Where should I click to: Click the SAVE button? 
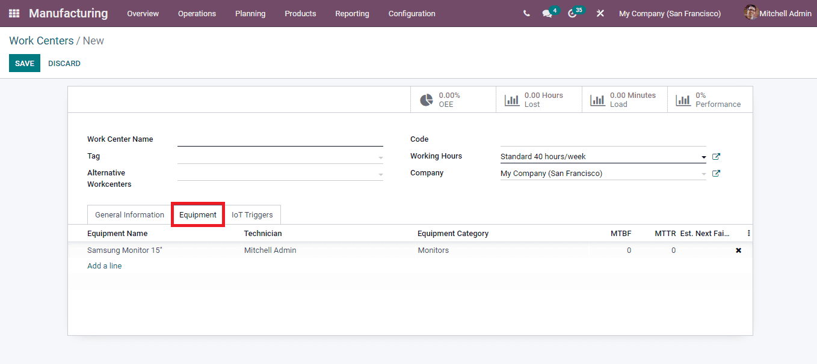pos(24,62)
